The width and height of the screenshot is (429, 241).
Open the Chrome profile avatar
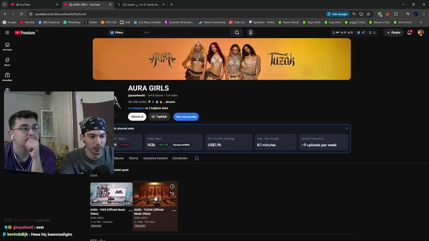pyautogui.click(x=416, y=14)
